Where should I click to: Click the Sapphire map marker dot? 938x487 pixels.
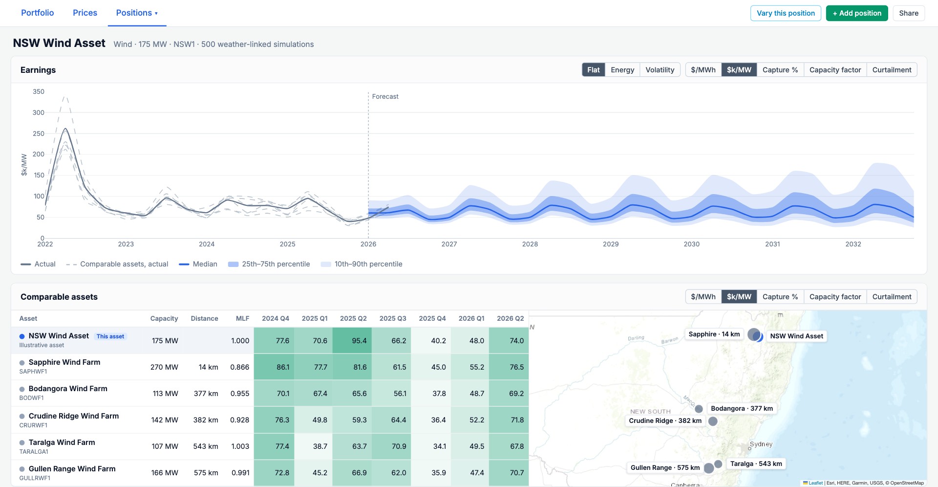[x=753, y=334]
